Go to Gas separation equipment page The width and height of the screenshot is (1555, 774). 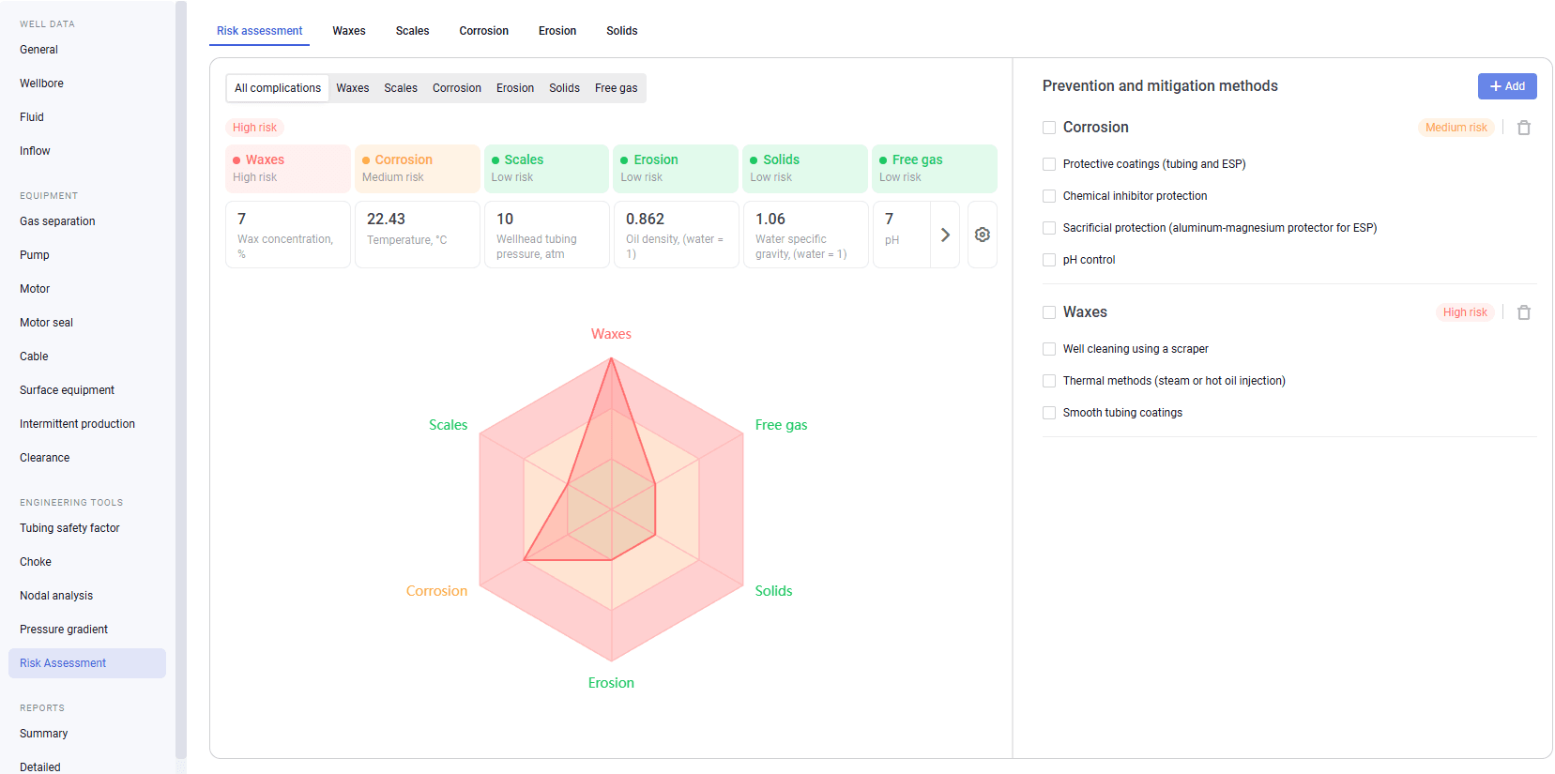[x=57, y=221]
